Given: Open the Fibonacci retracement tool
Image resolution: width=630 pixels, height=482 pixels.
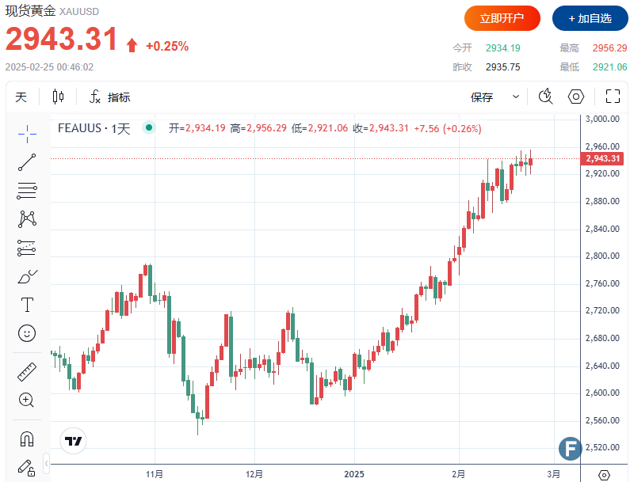Looking at the screenshot, I should [x=27, y=190].
